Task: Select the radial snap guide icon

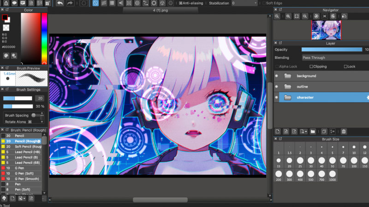Action: pos(129,3)
